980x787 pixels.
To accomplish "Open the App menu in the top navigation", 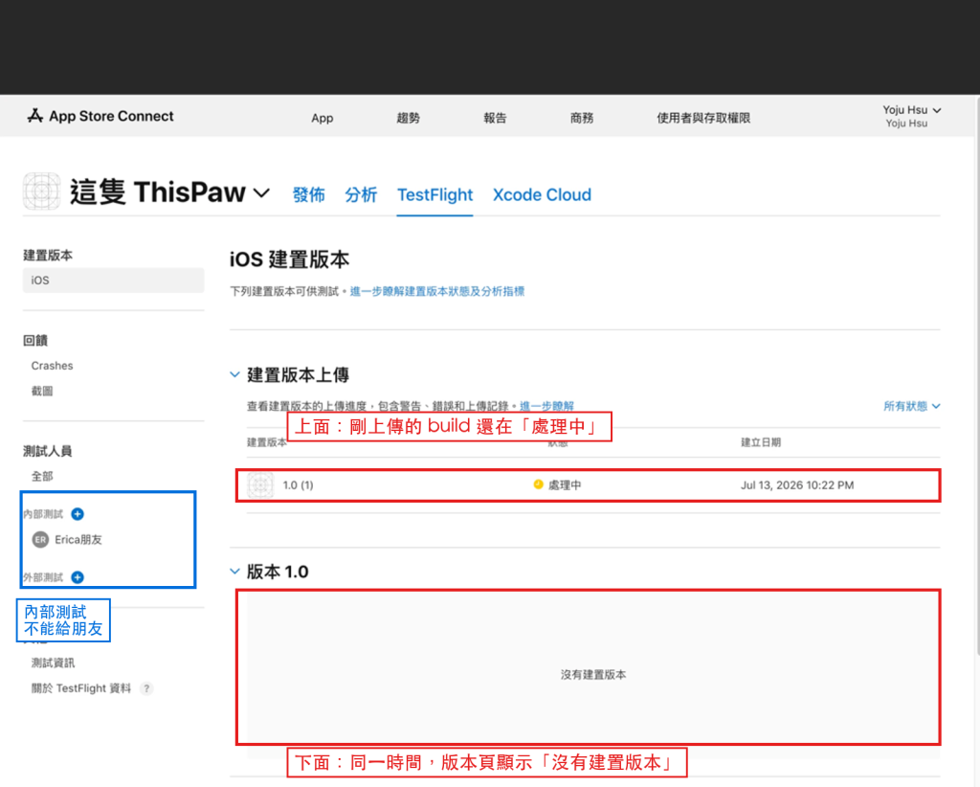I will [x=323, y=118].
